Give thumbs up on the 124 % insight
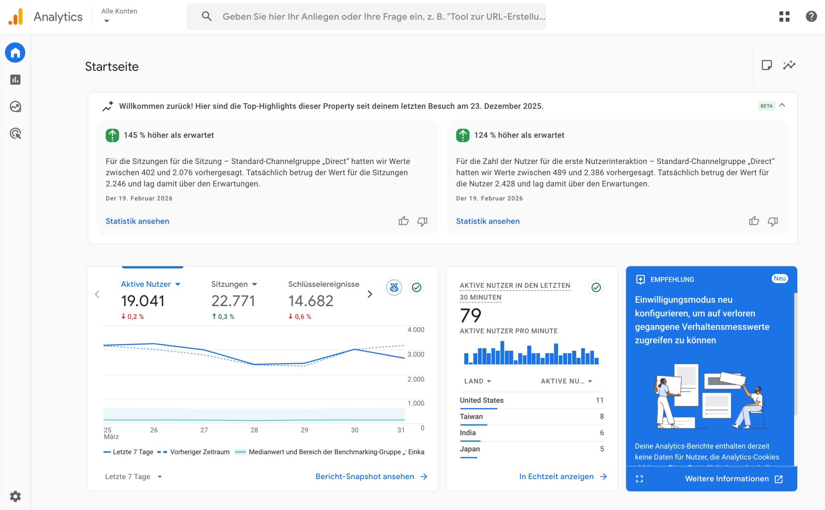 click(x=754, y=221)
